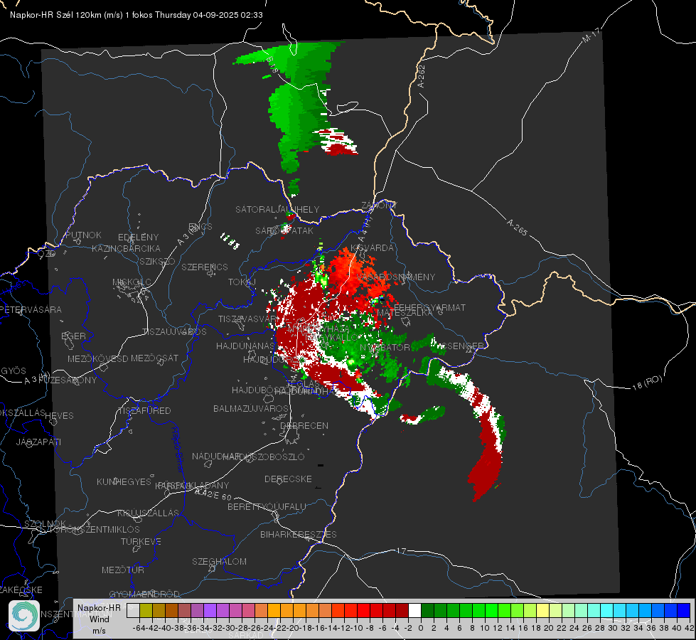The width and height of the screenshot is (696, 640).
Task: Click the TISZAÚJVÁROS label
Action: 174,332
